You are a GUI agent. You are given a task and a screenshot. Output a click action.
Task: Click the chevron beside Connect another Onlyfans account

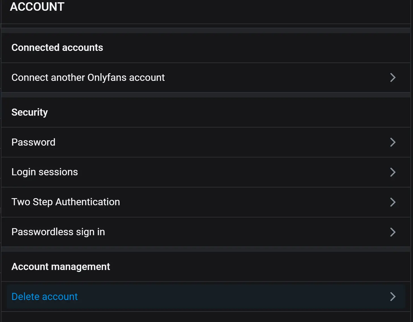tap(393, 77)
